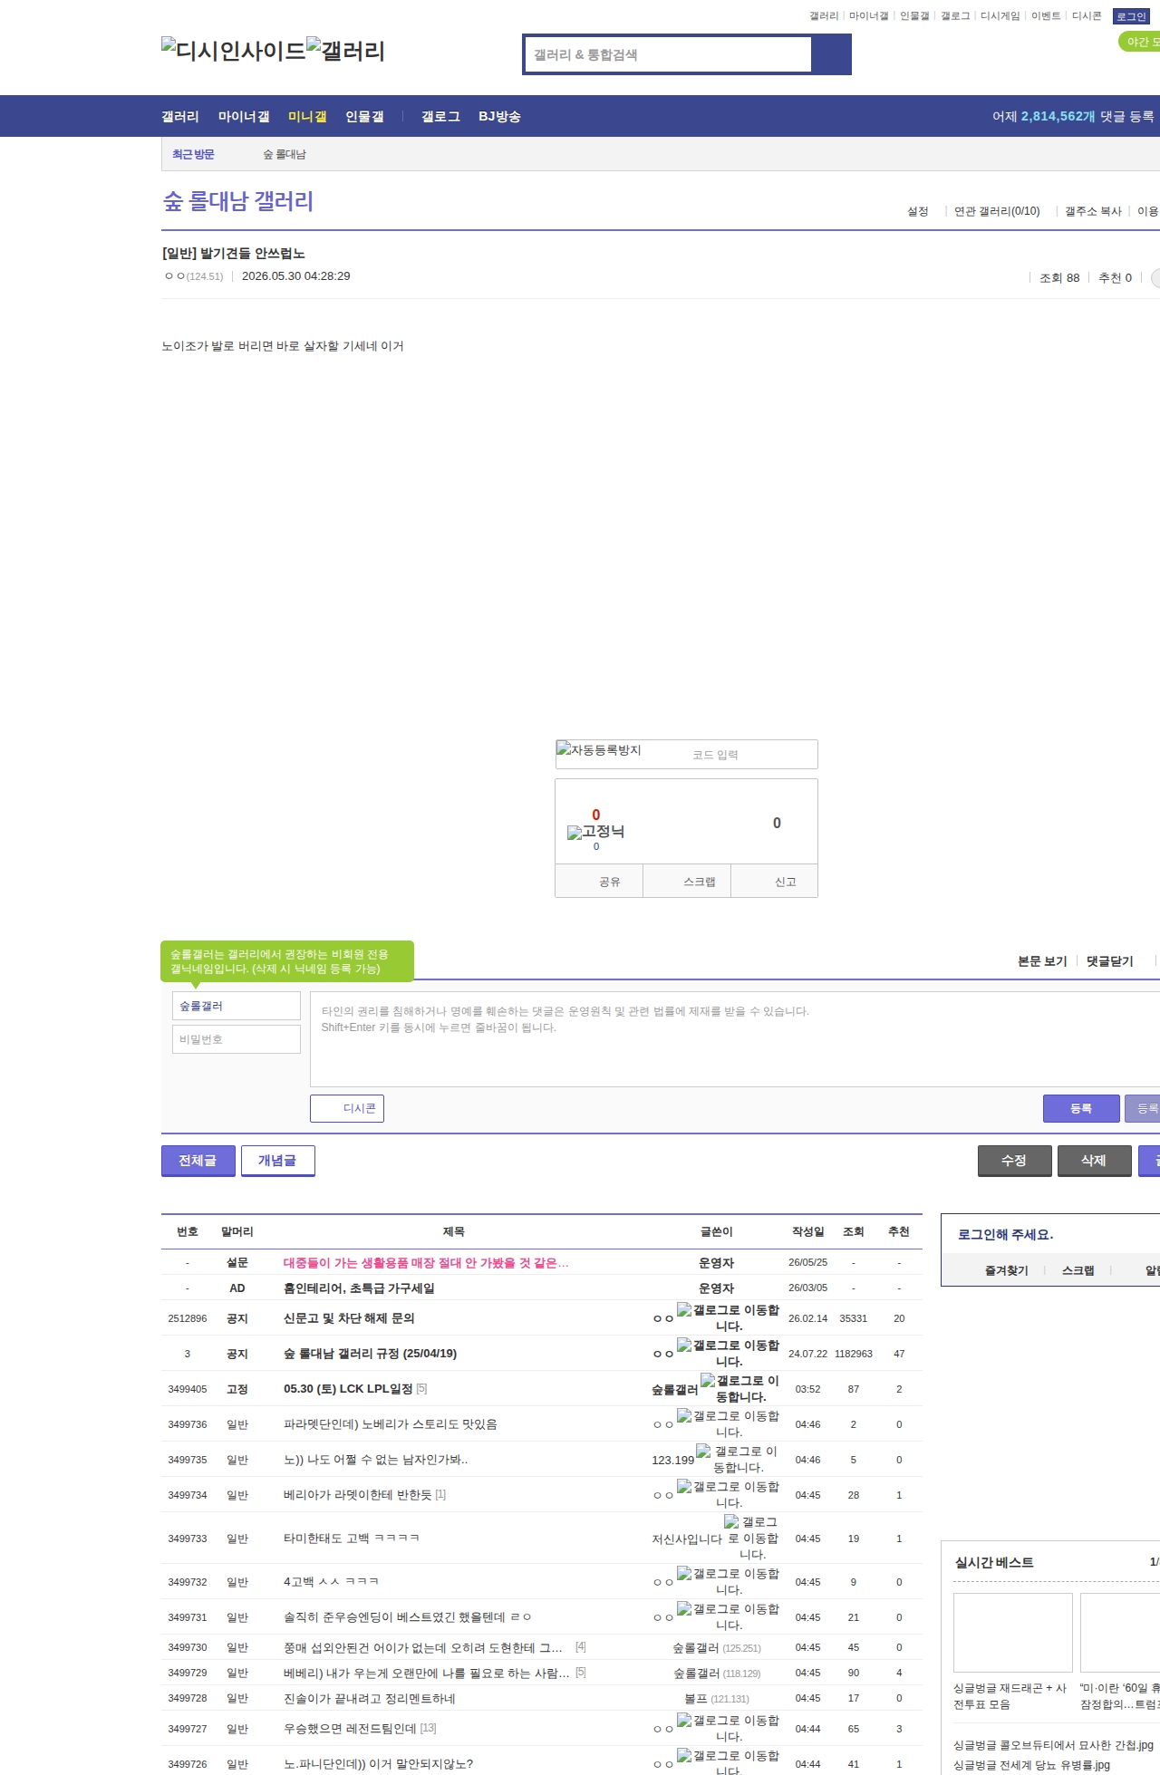Click the 수정 button

[1014, 1161]
